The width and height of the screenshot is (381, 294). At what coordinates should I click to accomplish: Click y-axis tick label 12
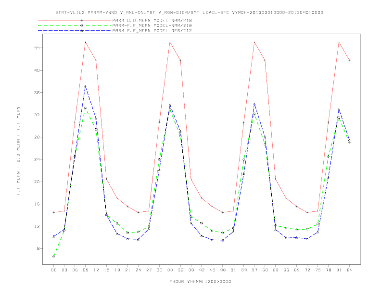[x=37, y=226]
